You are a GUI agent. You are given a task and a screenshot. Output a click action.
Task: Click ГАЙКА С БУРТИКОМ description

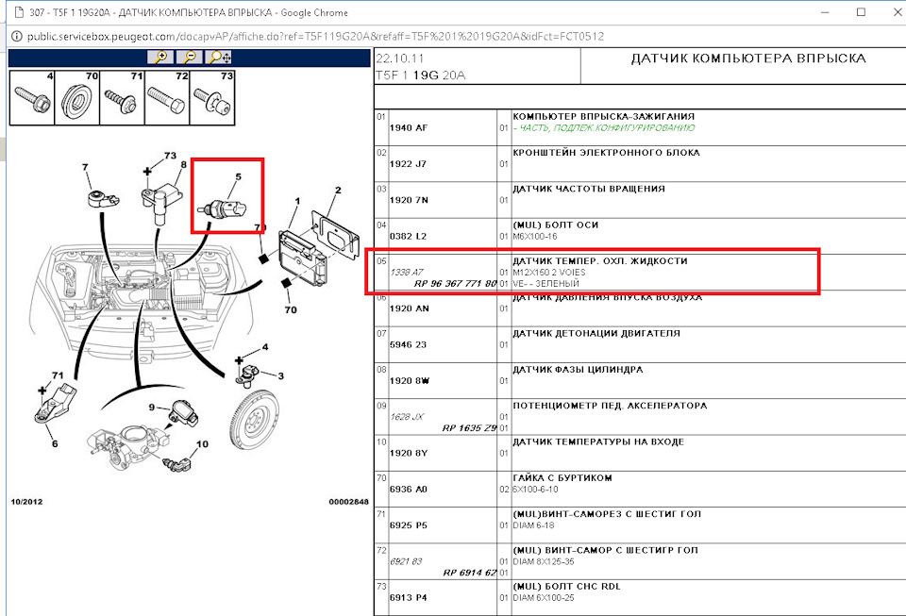[562, 478]
